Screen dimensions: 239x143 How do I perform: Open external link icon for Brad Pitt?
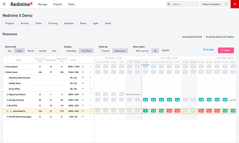click(83, 106)
